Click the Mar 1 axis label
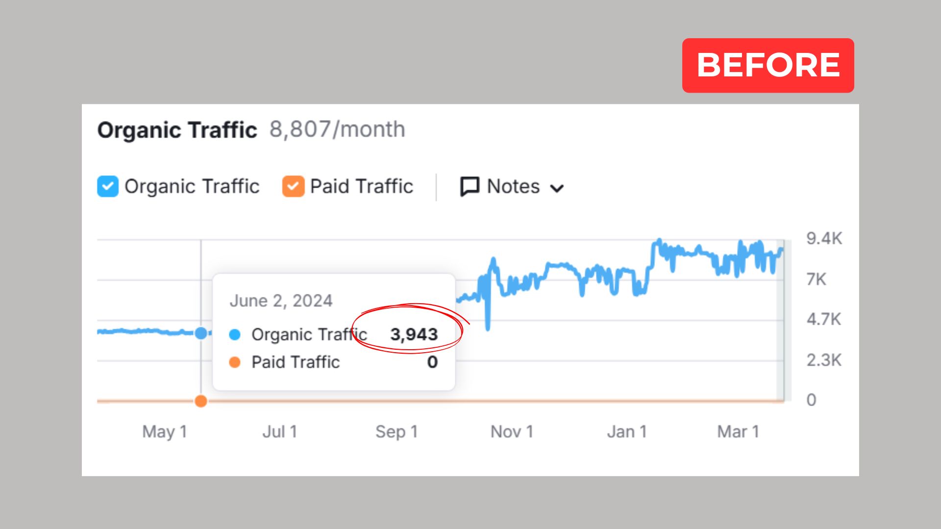The image size is (941, 529). click(738, 432)
